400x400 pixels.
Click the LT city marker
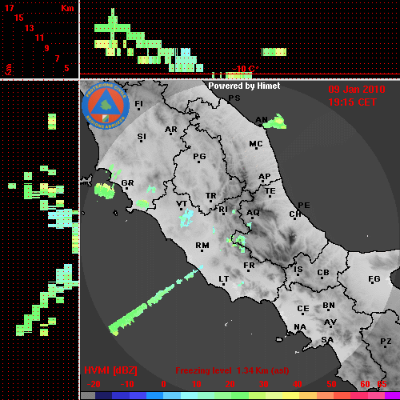223,284
